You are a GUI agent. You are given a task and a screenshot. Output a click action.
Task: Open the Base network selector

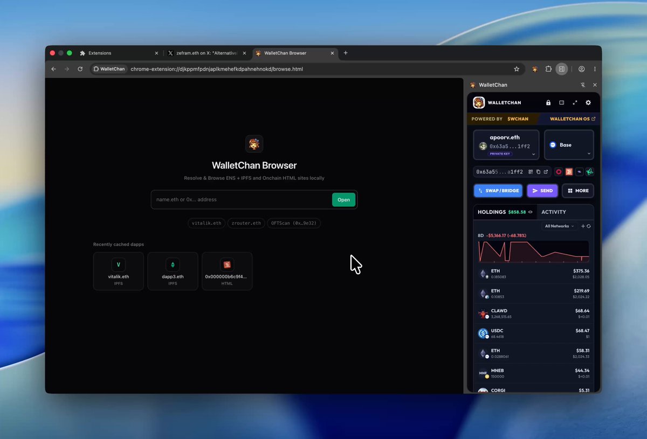569,145
